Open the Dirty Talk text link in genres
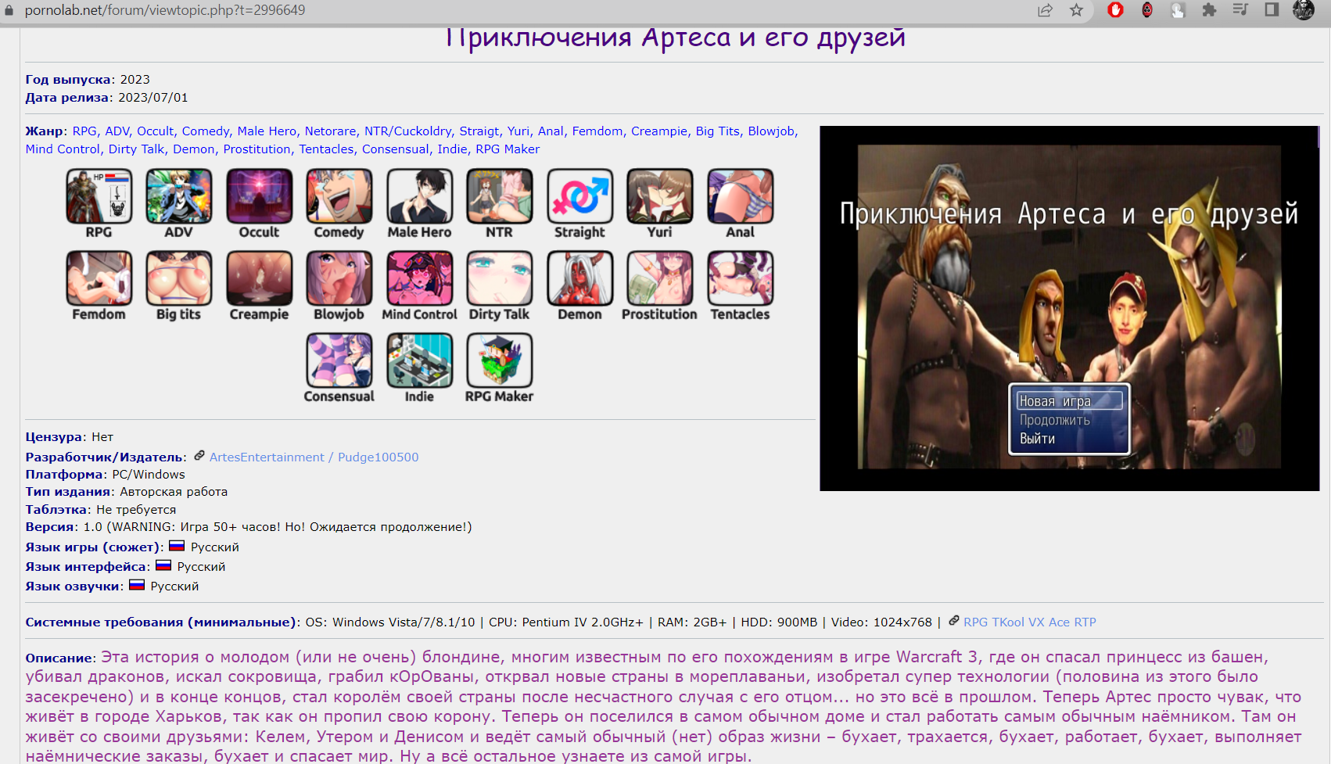Viewport: 1331px width, 764px height. (137, 149)
